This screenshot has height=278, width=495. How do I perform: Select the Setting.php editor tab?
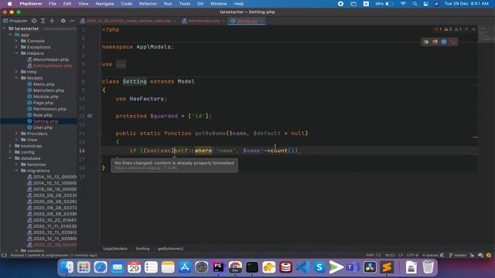point(247,21)
